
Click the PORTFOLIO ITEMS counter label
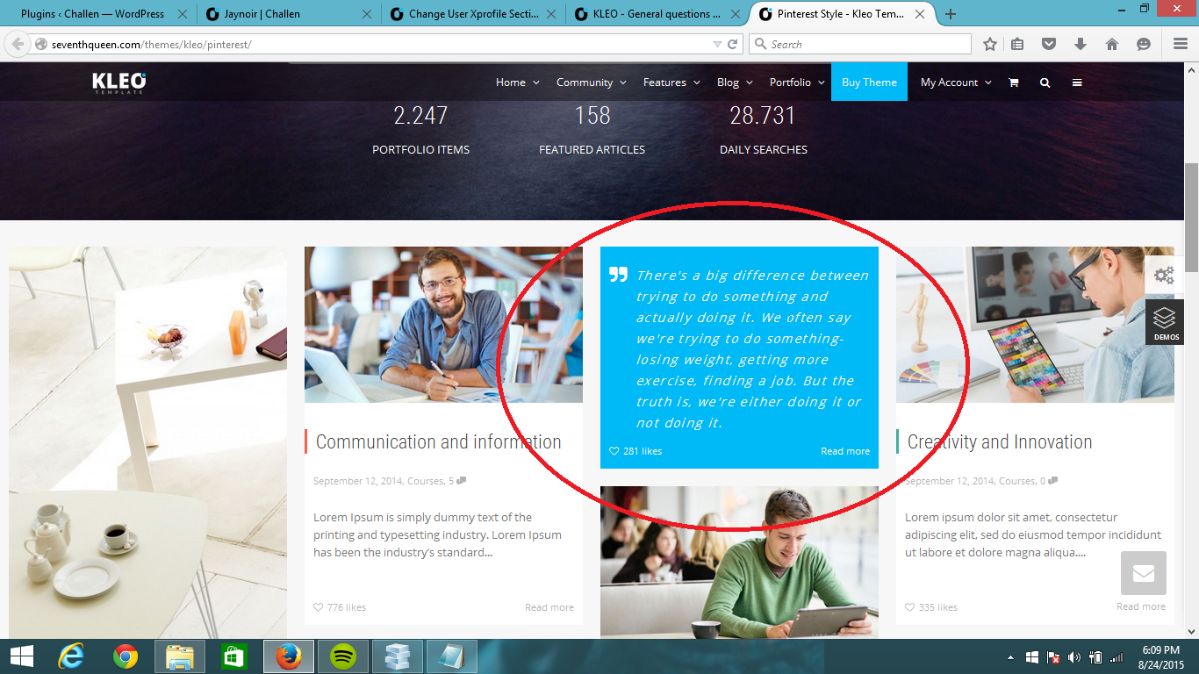click(x=420, y=150)
